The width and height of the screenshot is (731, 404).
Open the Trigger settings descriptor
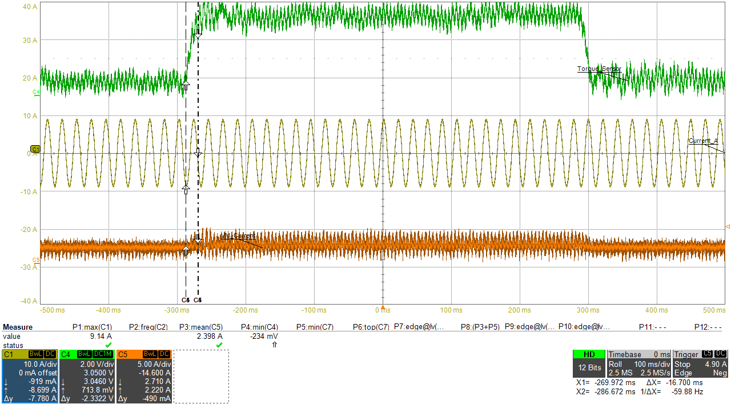[700, 363]
